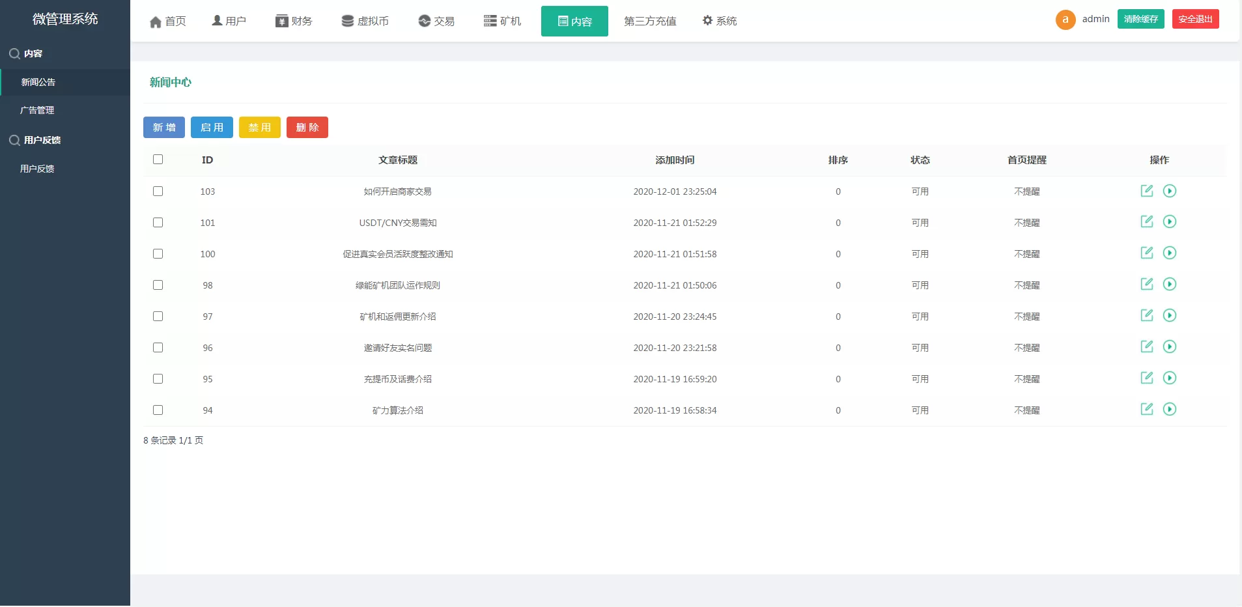1242x607 pixels.
Task: Expand the 用户反馈 sidebar group
Action: click(42, 140)
